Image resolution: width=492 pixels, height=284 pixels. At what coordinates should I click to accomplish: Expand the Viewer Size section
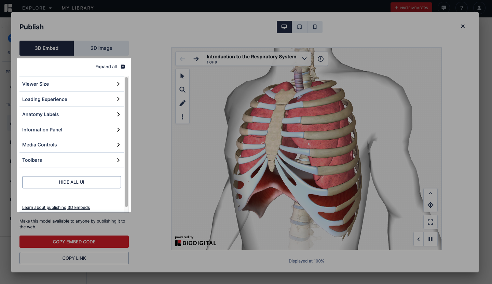(71, 84)
